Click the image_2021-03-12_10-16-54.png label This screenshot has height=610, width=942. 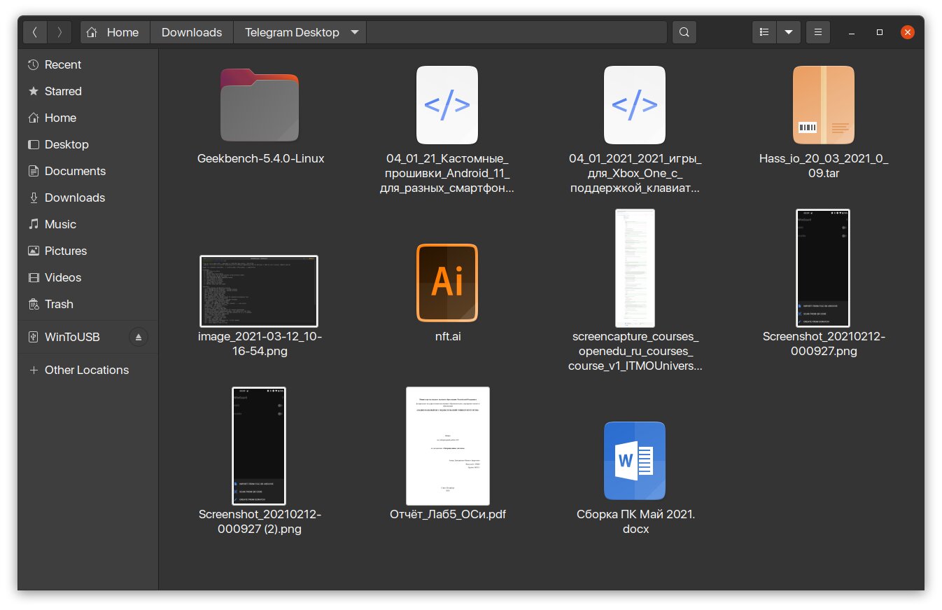260,344
